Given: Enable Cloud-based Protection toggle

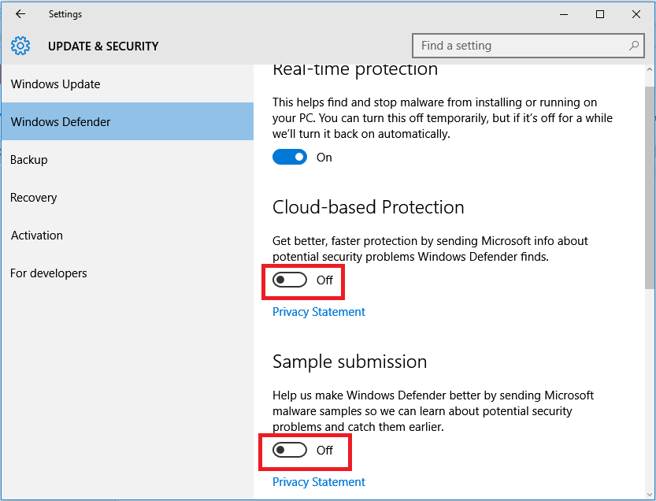Looking at the screenshot, I should tap(290, 280).
